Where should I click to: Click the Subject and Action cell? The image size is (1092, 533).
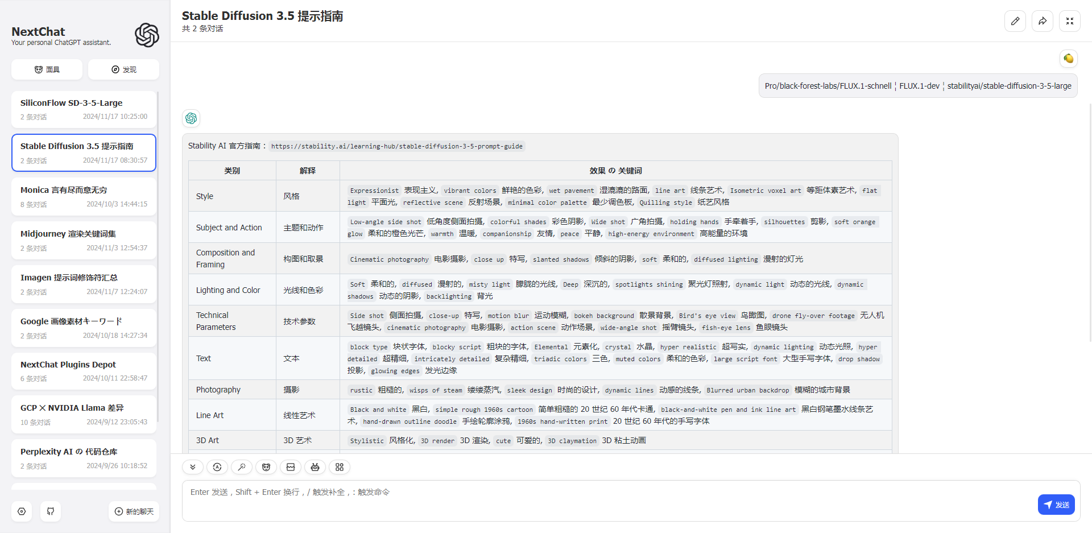tap(232, 228)
